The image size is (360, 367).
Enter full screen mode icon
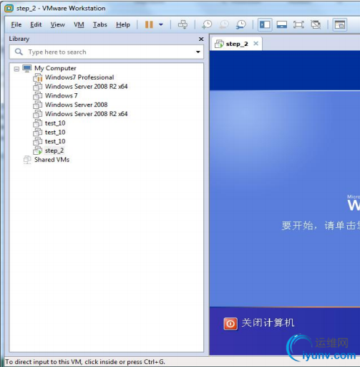298,24
